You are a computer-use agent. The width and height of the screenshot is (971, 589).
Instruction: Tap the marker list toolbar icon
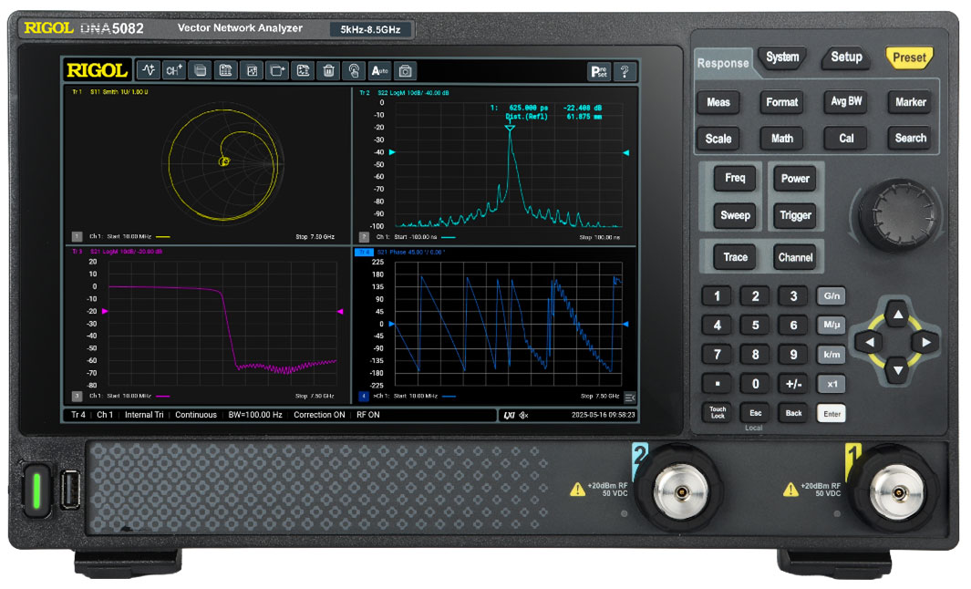tap(304, 70)
